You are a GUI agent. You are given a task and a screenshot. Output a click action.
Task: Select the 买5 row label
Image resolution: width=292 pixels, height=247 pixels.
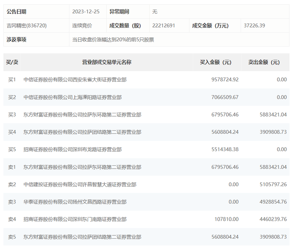[x=12, y=150]
